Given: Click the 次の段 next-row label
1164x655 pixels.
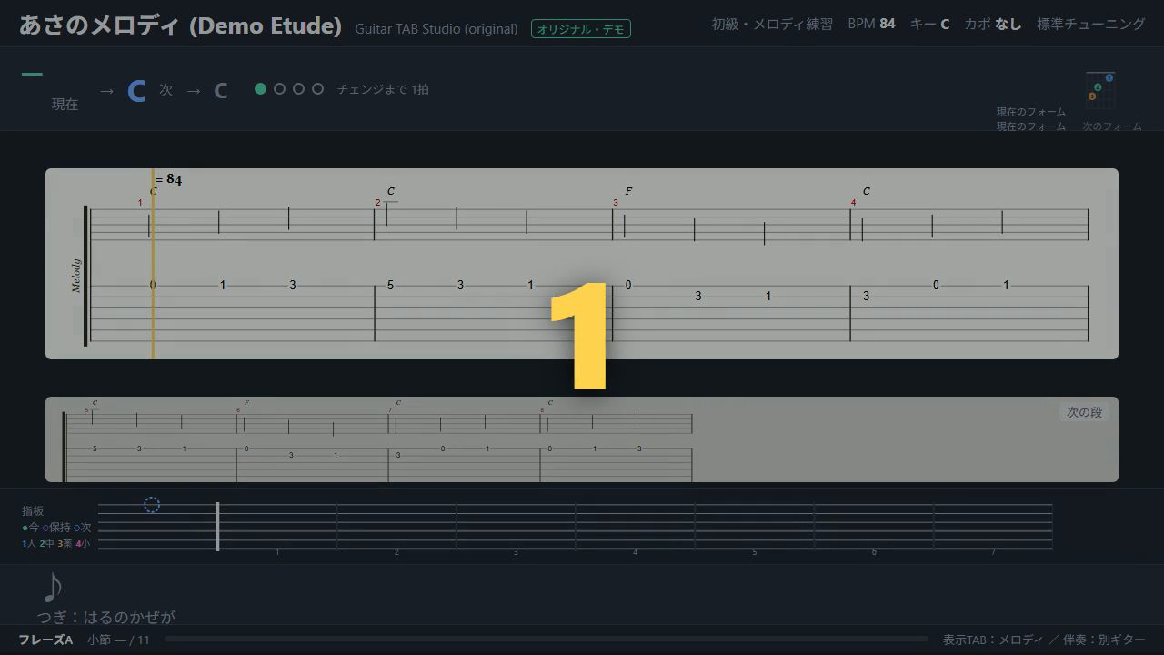Looking at the screenshot, I should (x=1084, y=412).
